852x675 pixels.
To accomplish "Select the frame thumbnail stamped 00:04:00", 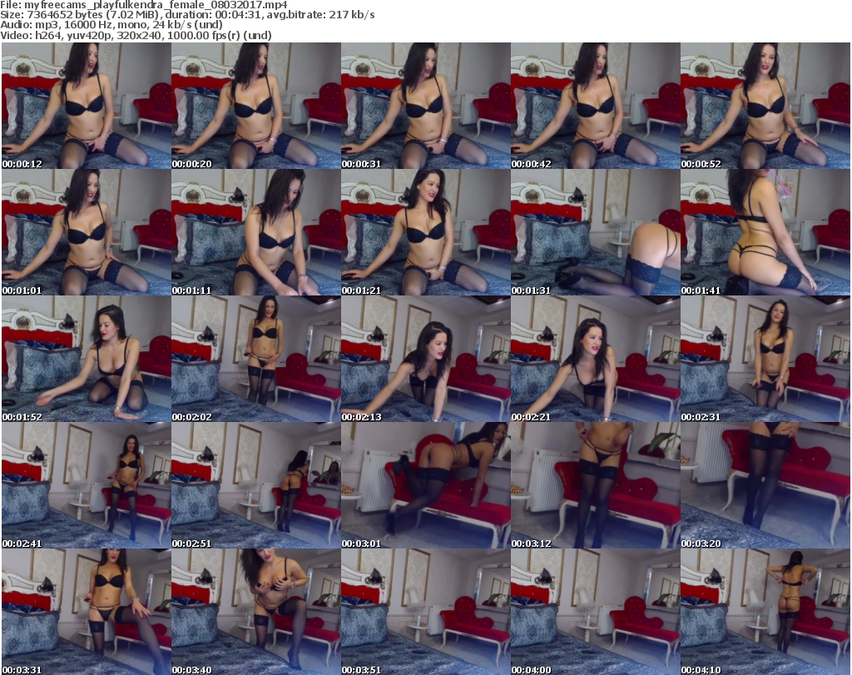I will [596, 612].
